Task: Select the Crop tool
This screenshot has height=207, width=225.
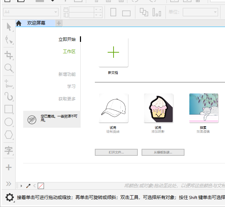Action: (9, 55)
